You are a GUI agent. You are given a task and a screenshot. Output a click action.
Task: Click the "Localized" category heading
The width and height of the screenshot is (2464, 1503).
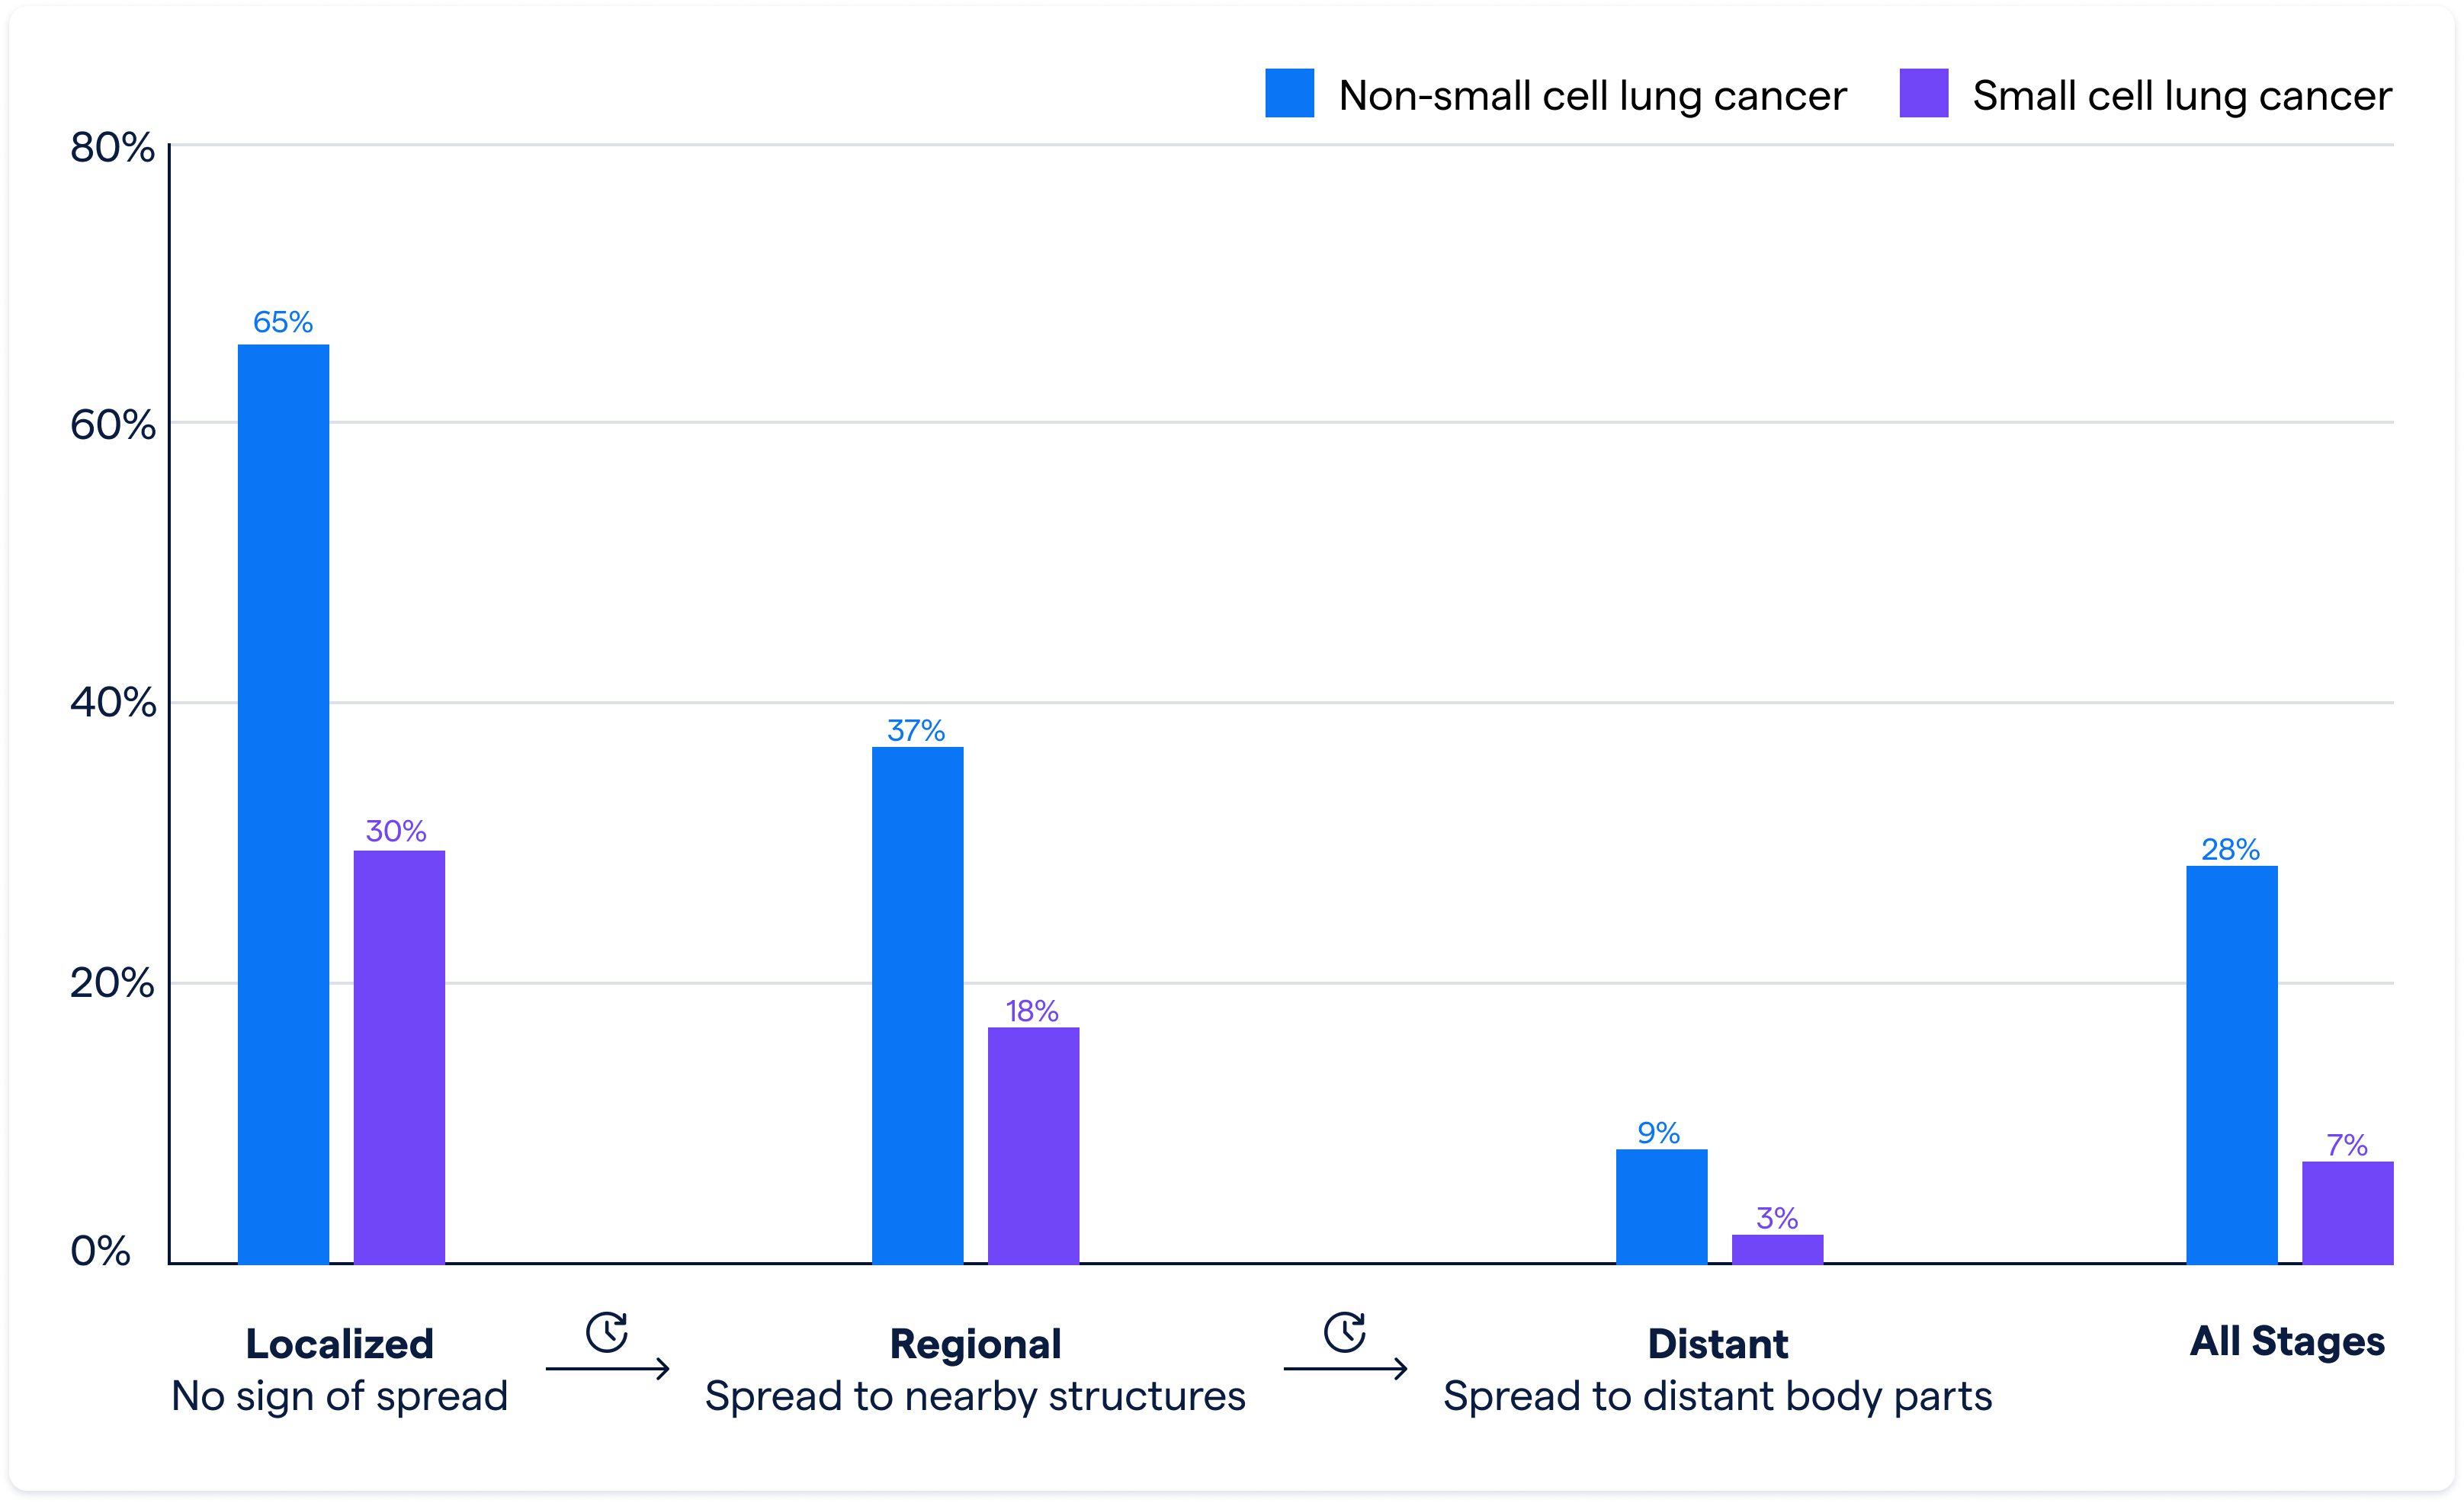coord(340,1344)
